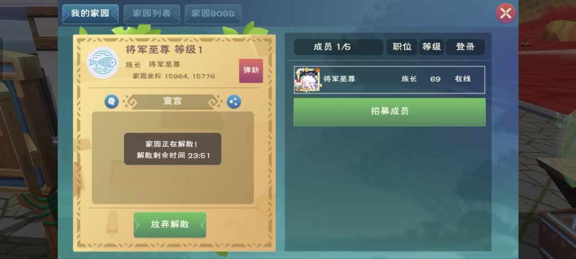Click the 宣言 declaration banner title

[173, 102]
